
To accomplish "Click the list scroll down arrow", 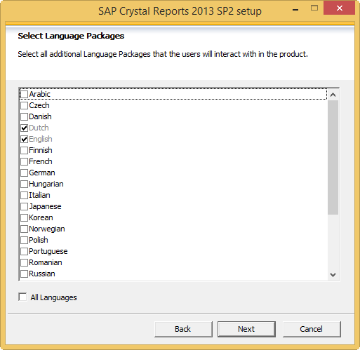I will [x=333, y=275].
